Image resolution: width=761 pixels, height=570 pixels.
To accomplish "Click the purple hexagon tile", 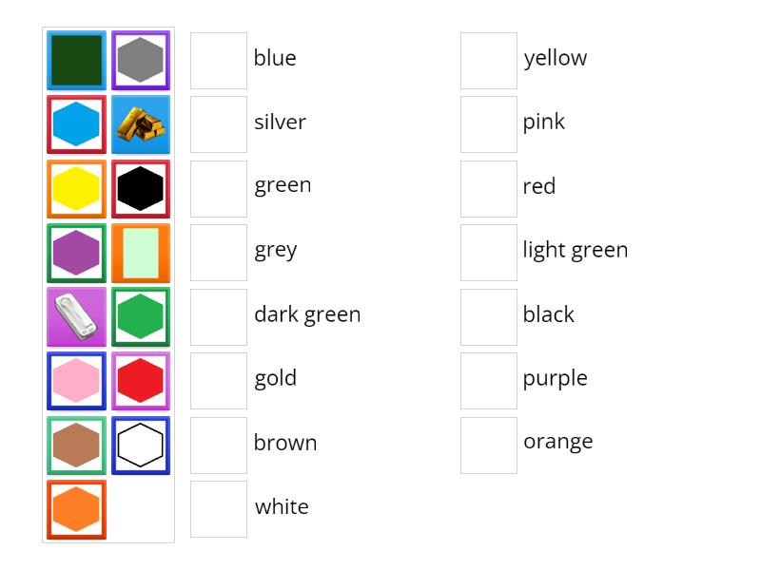I will point(76,253).
